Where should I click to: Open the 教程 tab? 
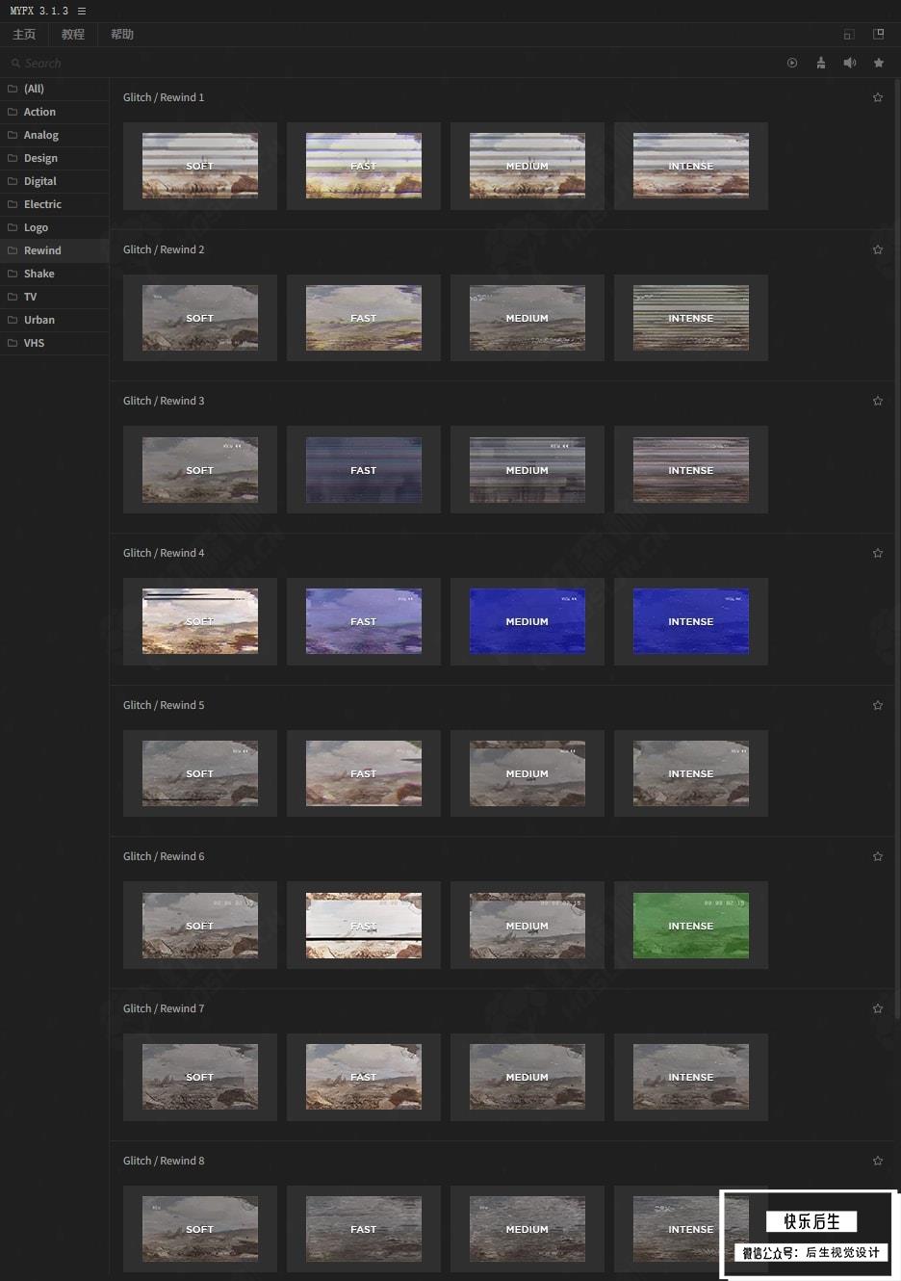[x=73, y=35]
